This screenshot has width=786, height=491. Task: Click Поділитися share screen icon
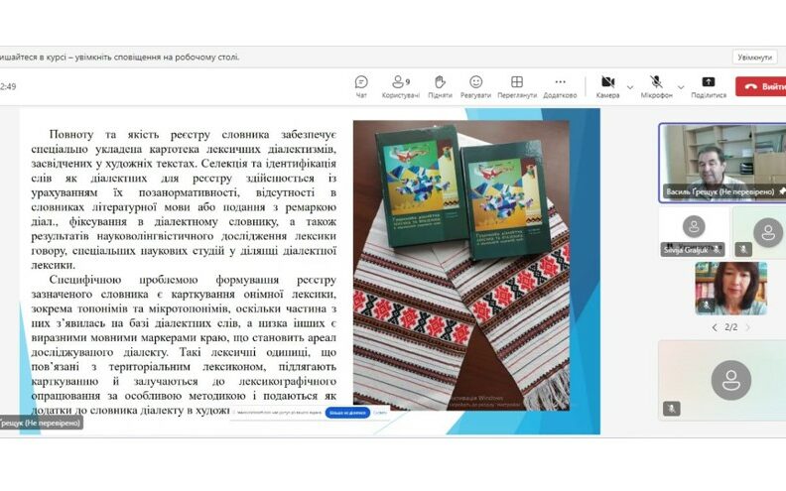click(x=708, y=85)
